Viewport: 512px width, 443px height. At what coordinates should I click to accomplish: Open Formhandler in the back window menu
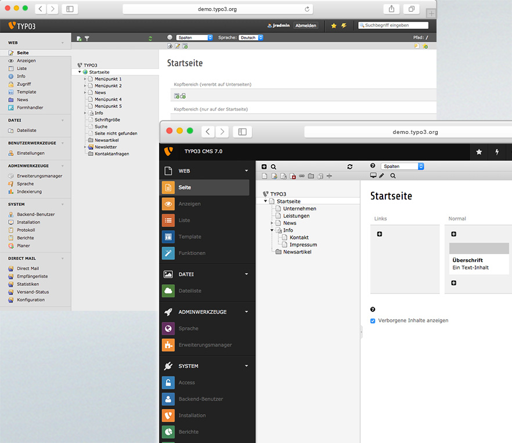30,107
